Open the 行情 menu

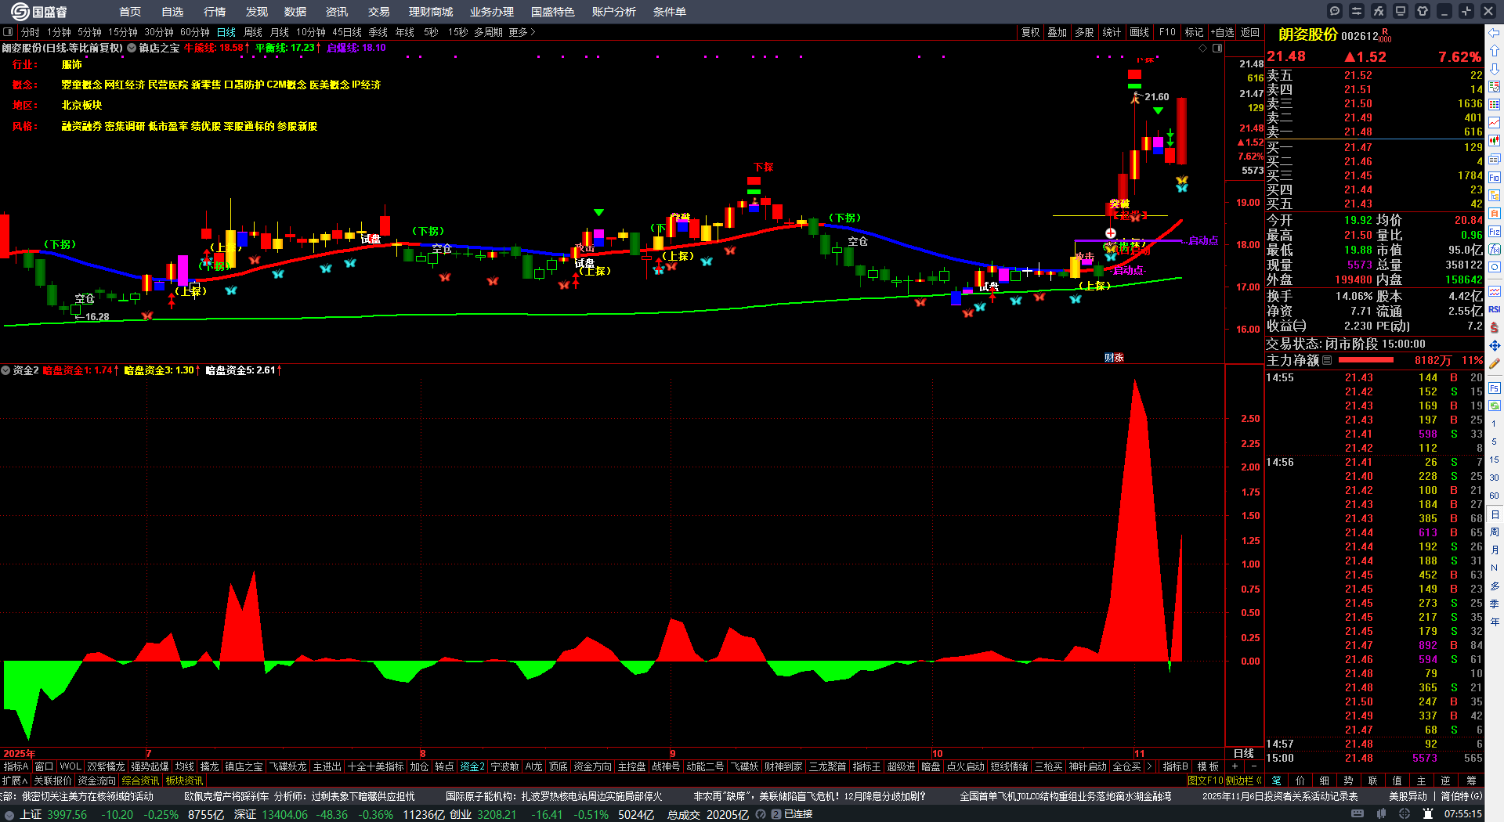pyautogui.click(x=215, y=12)
